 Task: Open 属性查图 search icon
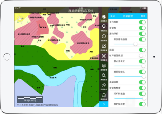(104, 75)
